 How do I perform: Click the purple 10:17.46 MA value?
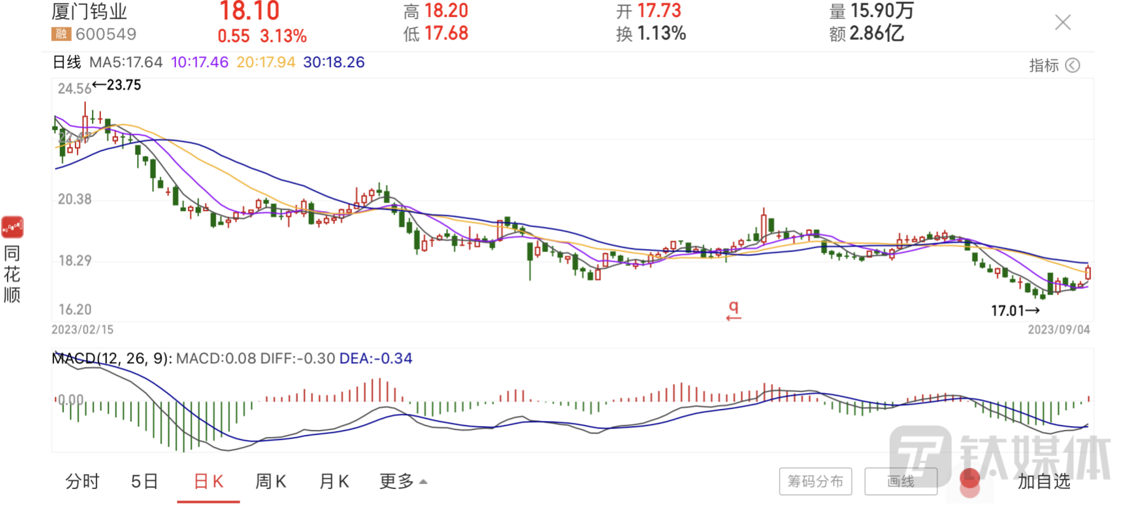tap(200, 62)
